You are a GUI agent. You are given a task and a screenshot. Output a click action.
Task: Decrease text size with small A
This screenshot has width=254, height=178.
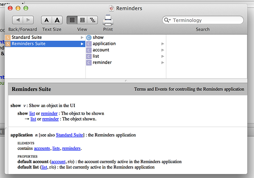click(x=46, y=20)
